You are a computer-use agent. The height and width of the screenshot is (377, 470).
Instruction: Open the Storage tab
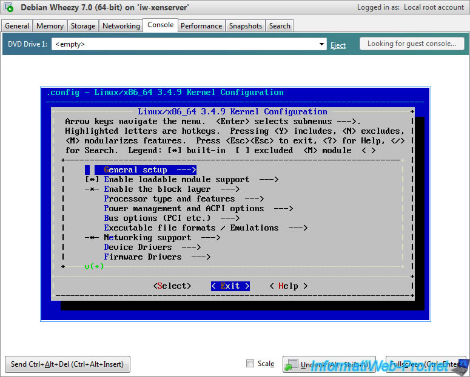[x=83, y=26]
